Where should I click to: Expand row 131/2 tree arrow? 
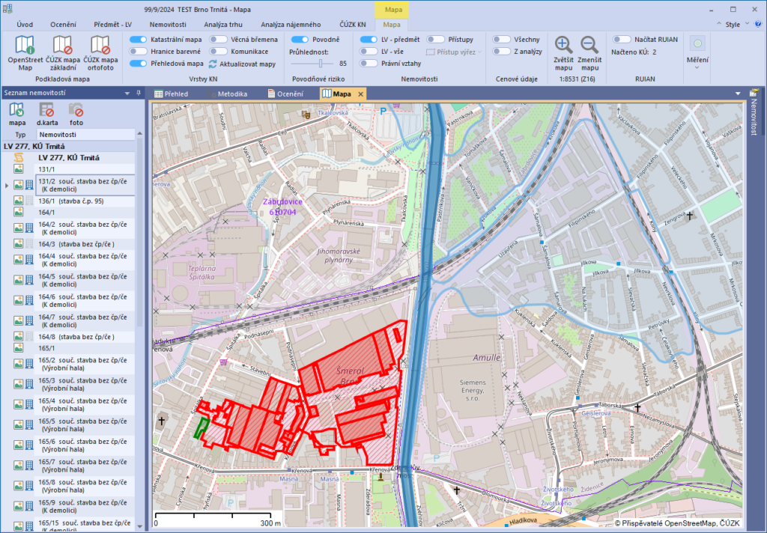[x=6, y=186]
